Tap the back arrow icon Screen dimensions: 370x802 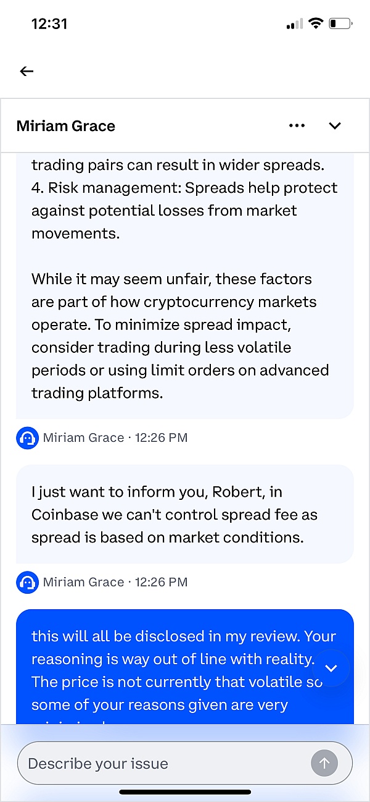(x=27, y=71)
